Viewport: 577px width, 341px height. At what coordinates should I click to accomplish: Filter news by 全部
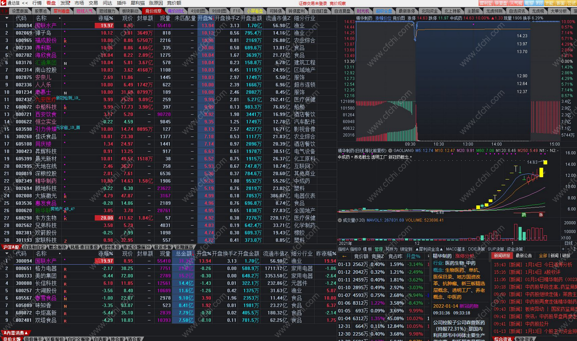click(543, 256)
